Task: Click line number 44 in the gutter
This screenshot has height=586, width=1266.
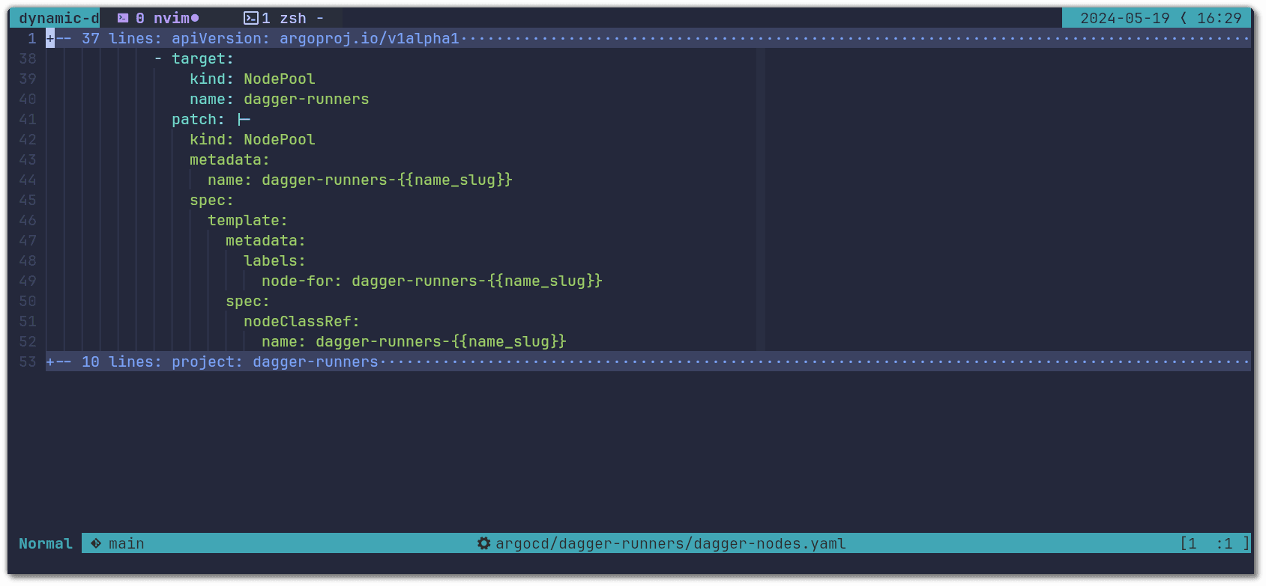Action: [28, 180]
